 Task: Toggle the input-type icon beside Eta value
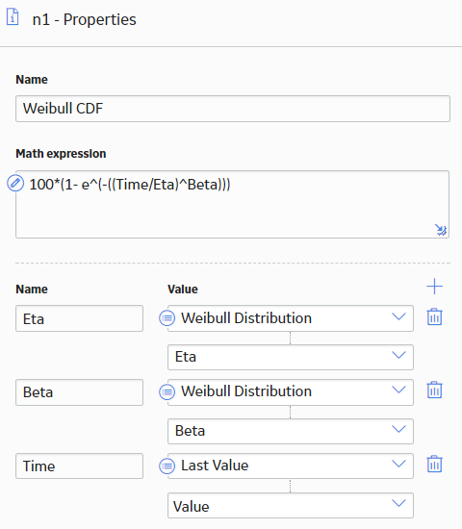[167, 318]
